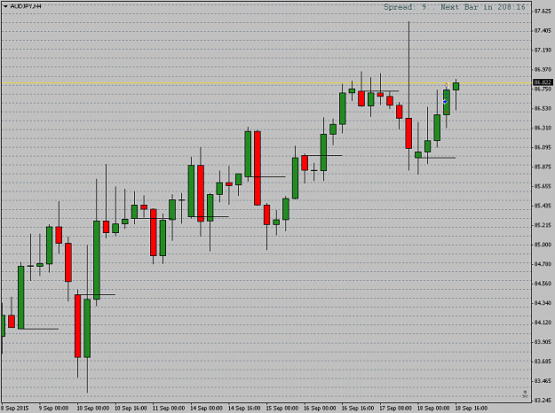Click the blue diamond trade marker
The image size is (555, 413).
click(x=445, y=102)
